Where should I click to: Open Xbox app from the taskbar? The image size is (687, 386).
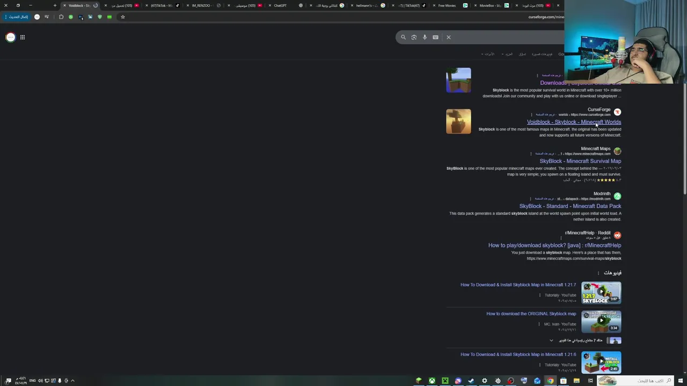(432, 381)
